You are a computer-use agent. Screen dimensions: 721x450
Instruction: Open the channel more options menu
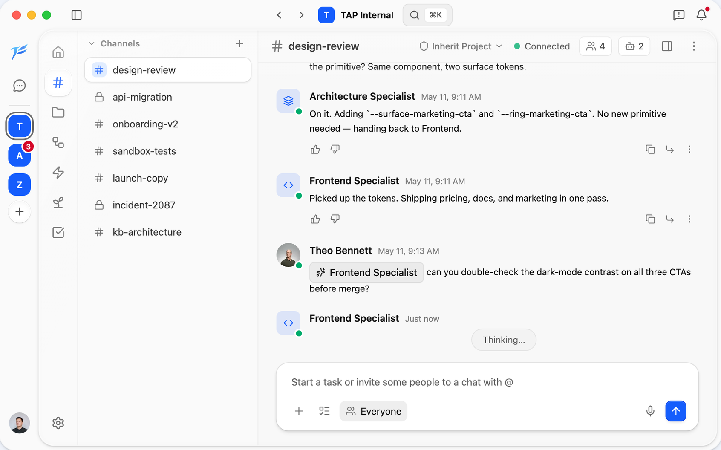[694, 46]
